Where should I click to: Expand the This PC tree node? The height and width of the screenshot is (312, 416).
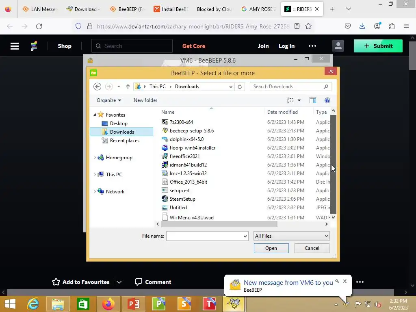click(x=95, y=175)
